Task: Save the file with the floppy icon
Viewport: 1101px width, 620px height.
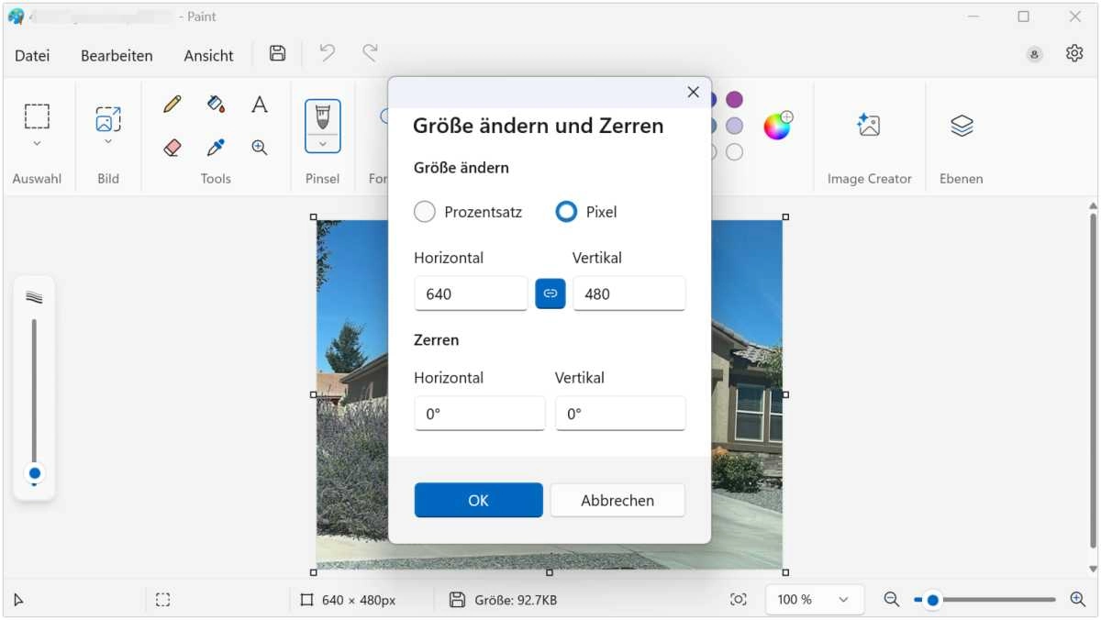Action: (277, 53)
